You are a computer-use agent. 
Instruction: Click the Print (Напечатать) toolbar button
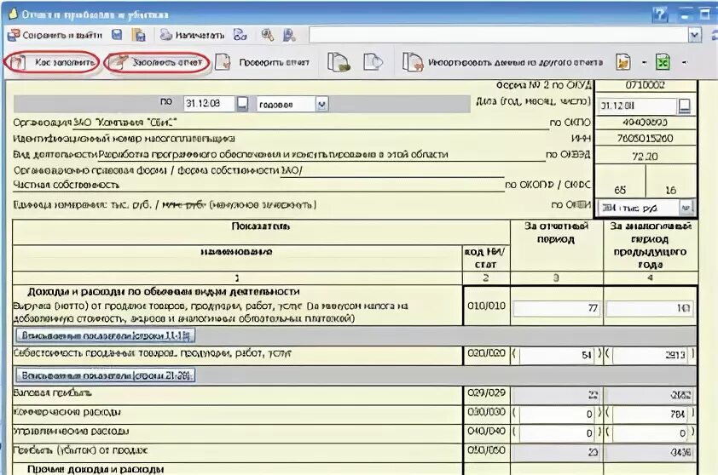point(193,35)
